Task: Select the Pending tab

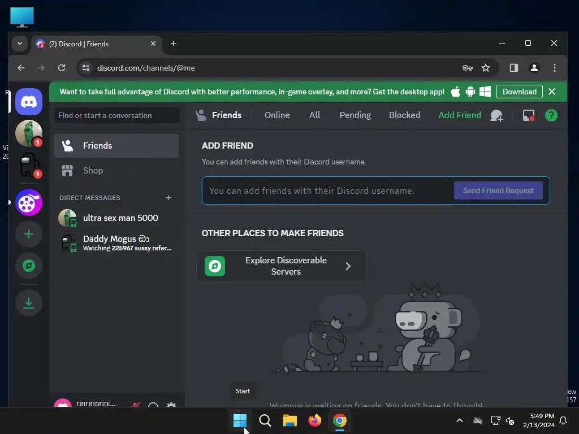Action: click(355, 115)
